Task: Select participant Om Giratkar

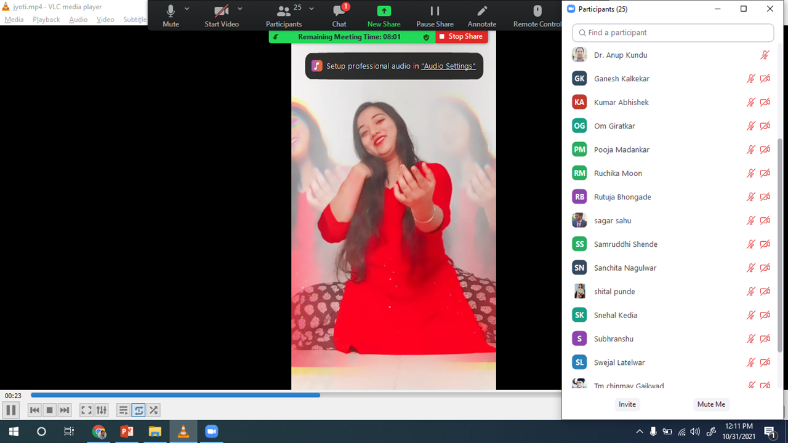Action: tap(672, 126)
